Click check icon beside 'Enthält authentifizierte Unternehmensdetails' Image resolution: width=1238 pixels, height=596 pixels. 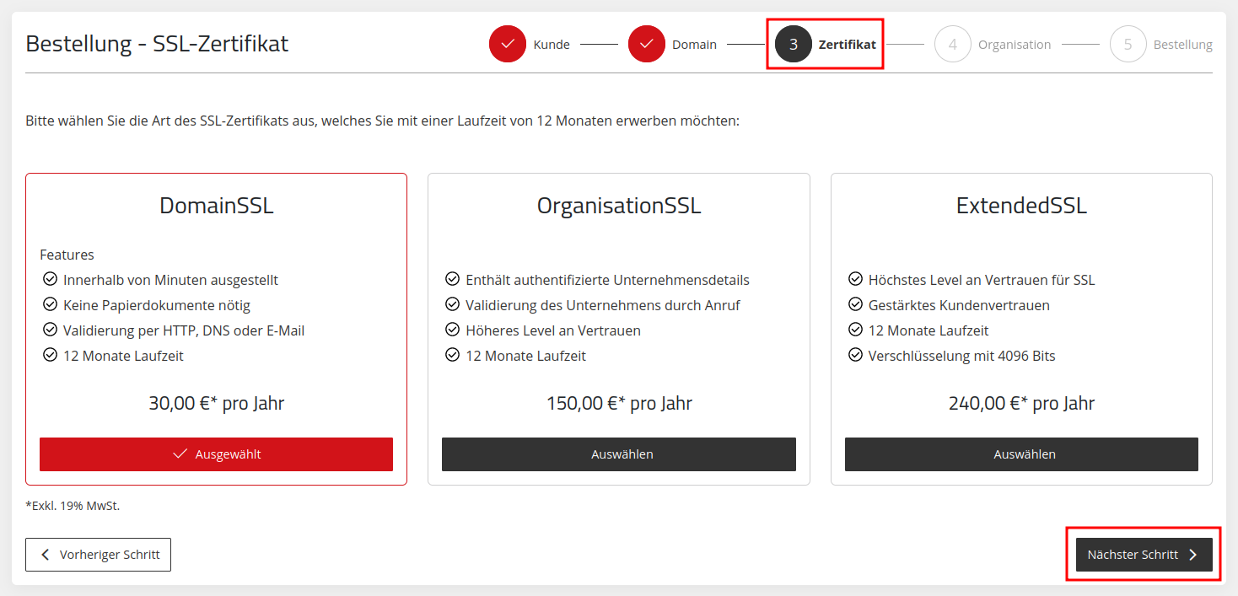click(x=452, y=279)
